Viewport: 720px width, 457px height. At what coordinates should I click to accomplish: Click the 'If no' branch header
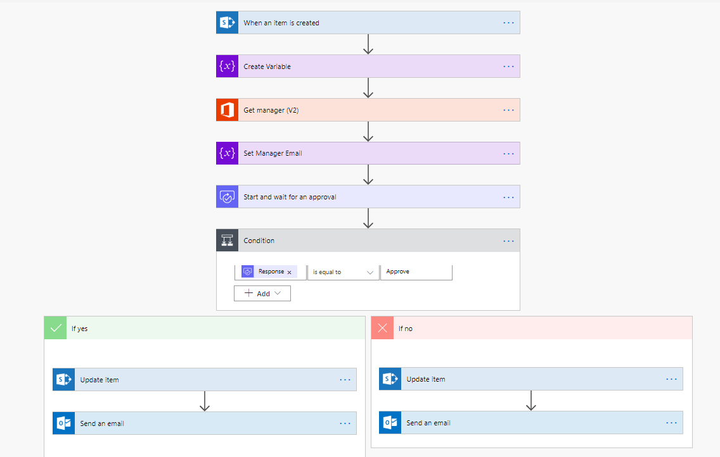click(x=532, y=329)
